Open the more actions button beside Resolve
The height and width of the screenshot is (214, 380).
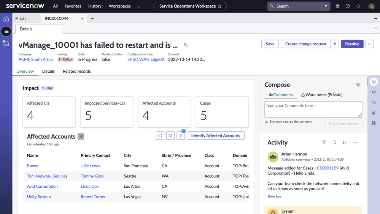click(370, 44)
